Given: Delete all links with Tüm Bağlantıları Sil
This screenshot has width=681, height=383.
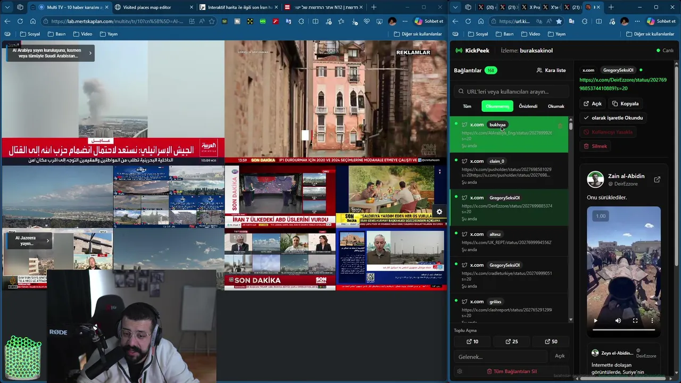Looking at the screenshot, I should coord(512,371).
